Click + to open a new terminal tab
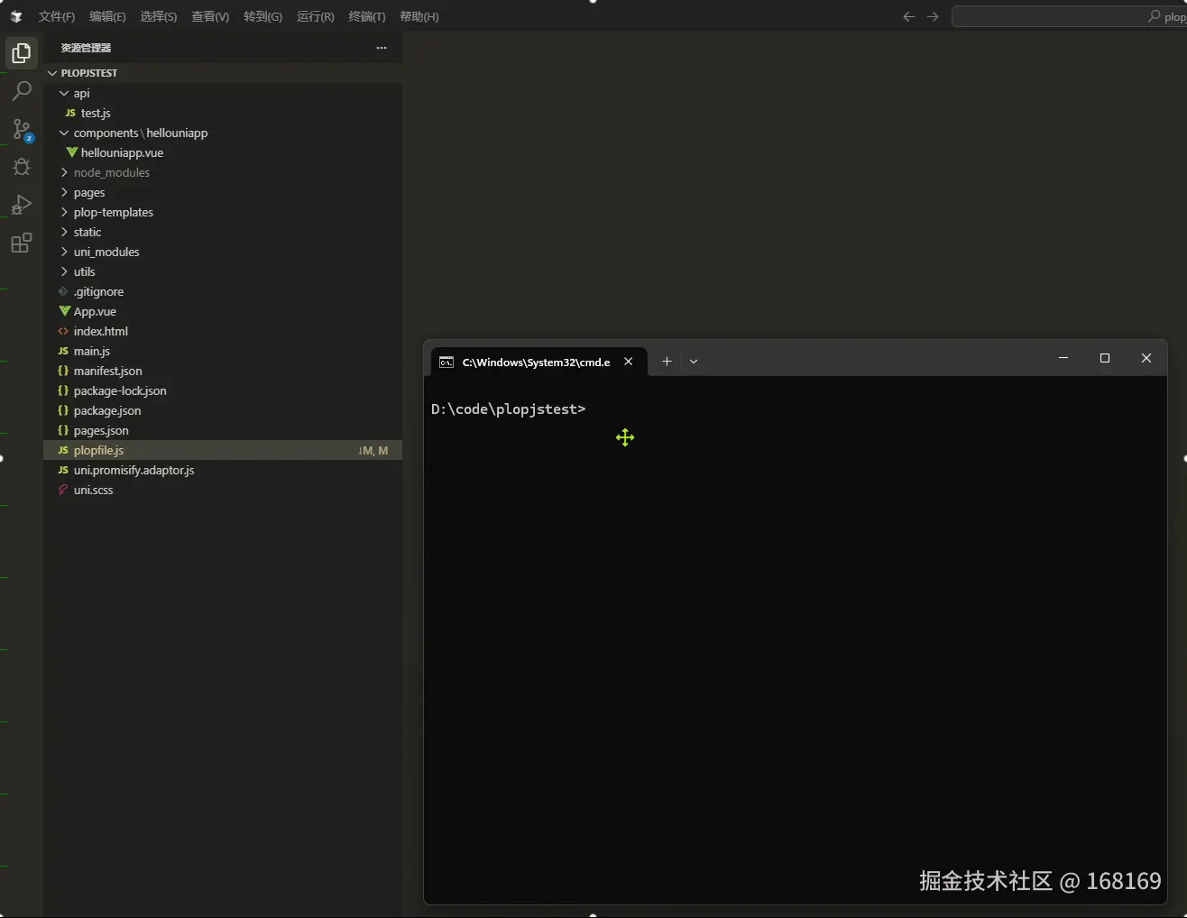The height and width of the screenshot is (918, 1187). coord(667,361)
